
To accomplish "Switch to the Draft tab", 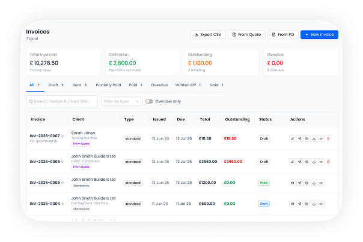I will tap(56, 85).
